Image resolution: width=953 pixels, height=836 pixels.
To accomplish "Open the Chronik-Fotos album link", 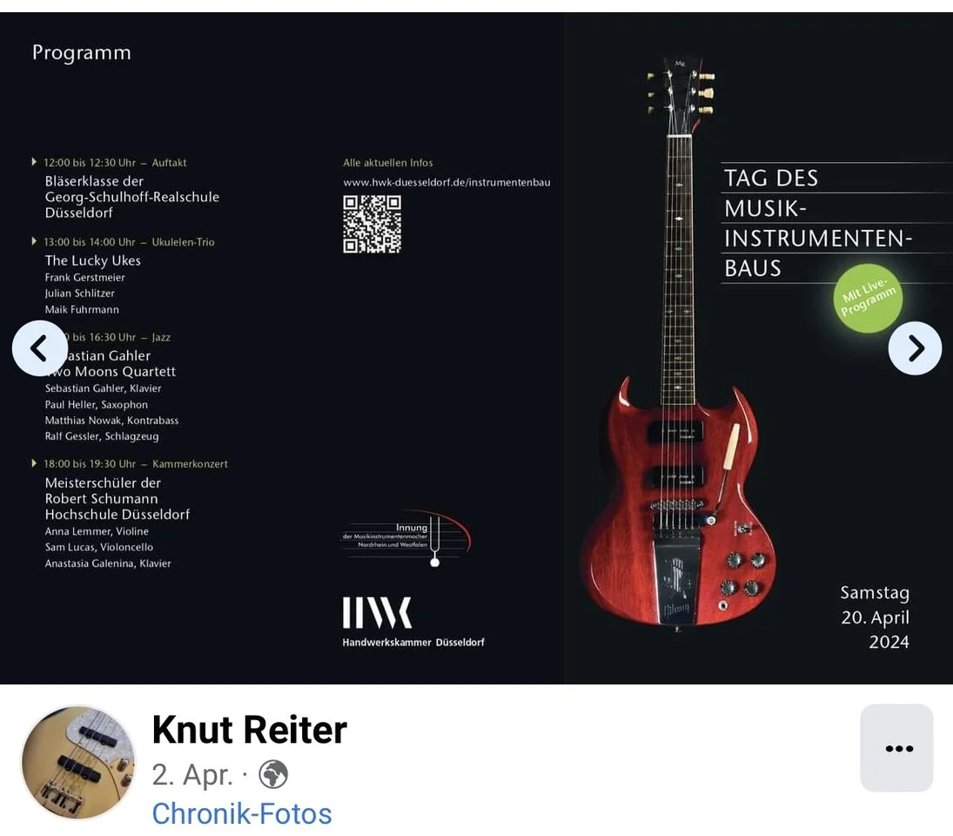I will tap(242, 813).
